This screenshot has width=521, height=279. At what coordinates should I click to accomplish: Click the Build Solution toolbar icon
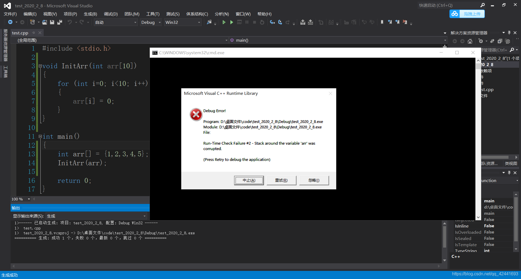coord(303,22)
